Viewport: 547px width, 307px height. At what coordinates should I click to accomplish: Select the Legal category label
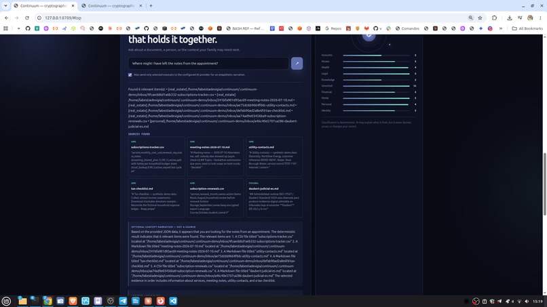[324, 73]
